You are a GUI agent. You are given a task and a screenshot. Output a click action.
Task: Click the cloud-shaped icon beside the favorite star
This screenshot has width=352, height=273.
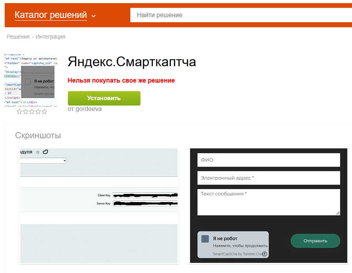pos(45,152)
